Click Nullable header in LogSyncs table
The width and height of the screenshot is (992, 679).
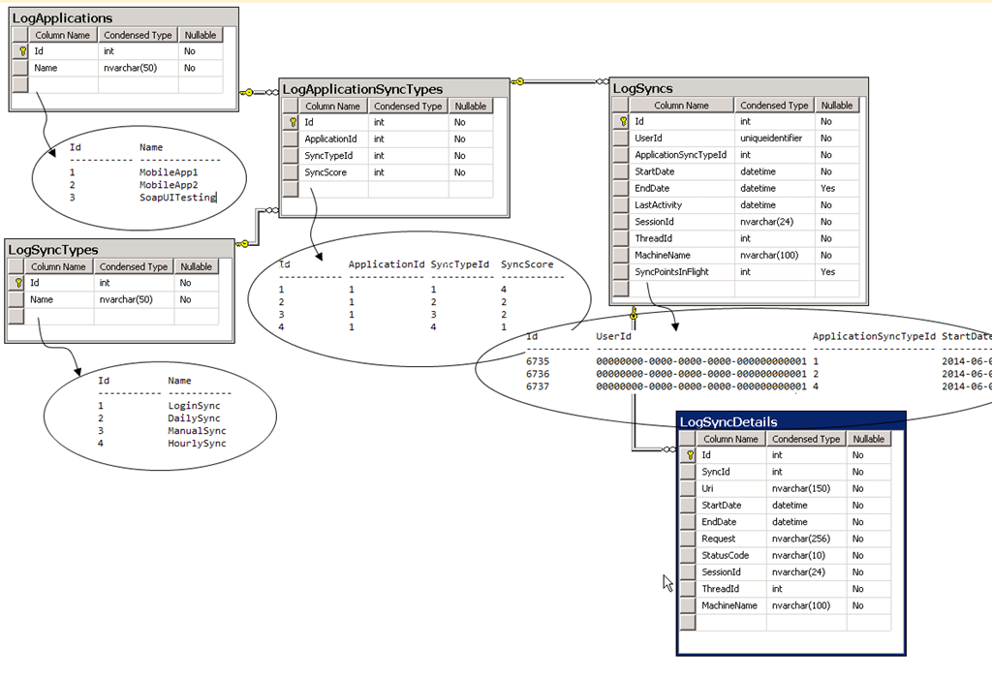click(x=836, y=106)
